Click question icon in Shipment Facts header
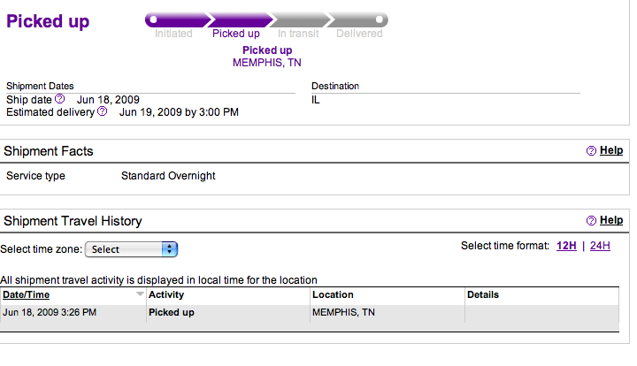This screenshot has width=637, height=366. (x=591, y=150)
